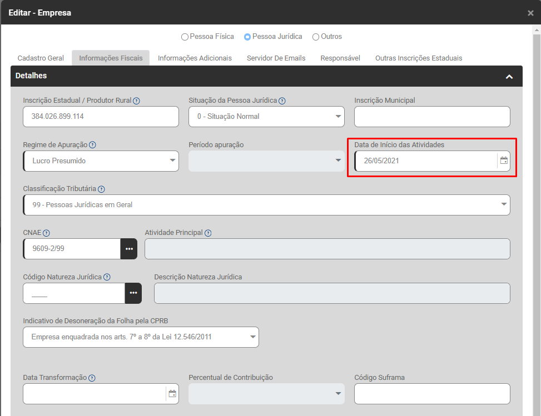Click help icon next to Inscrição Estadual label
Image resolution: width=541 pixels, height=416 pixels.
[x=136, y=101]
